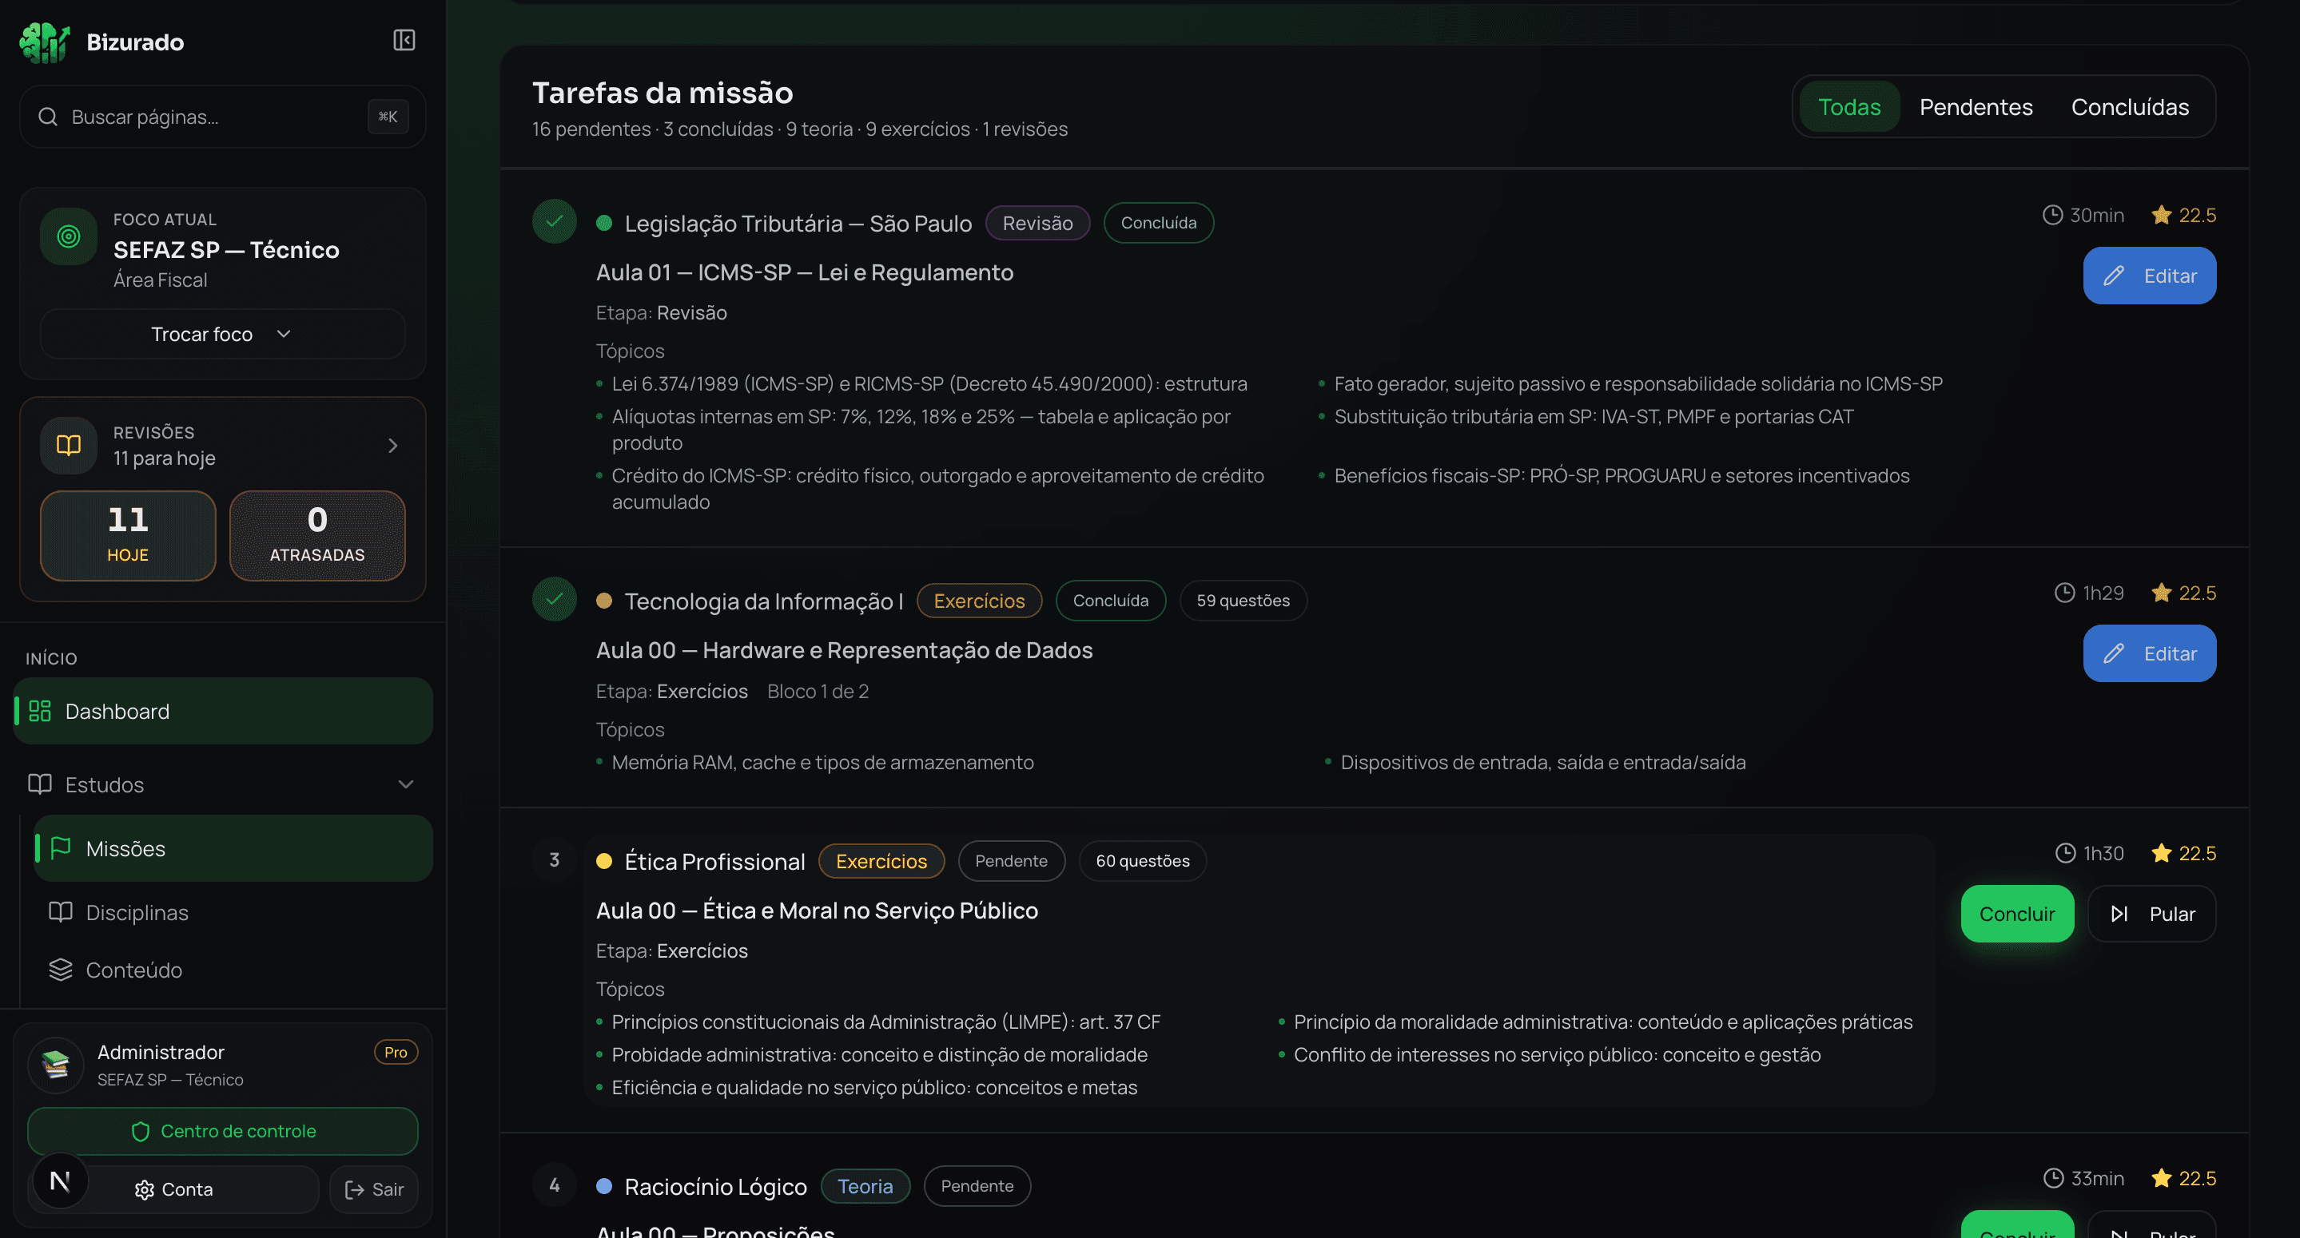
Task: Click the clock icon next to 33min
Action: [2054, 1178]
